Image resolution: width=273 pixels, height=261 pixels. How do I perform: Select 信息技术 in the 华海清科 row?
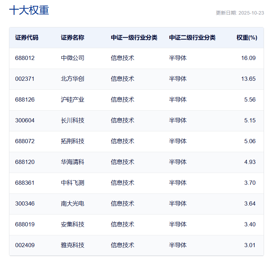pos(122,162)
